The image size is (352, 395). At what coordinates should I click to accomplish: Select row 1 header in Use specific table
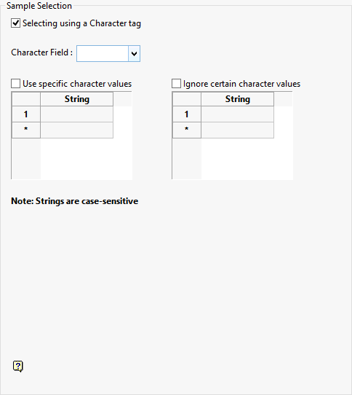tap(26, 114)
